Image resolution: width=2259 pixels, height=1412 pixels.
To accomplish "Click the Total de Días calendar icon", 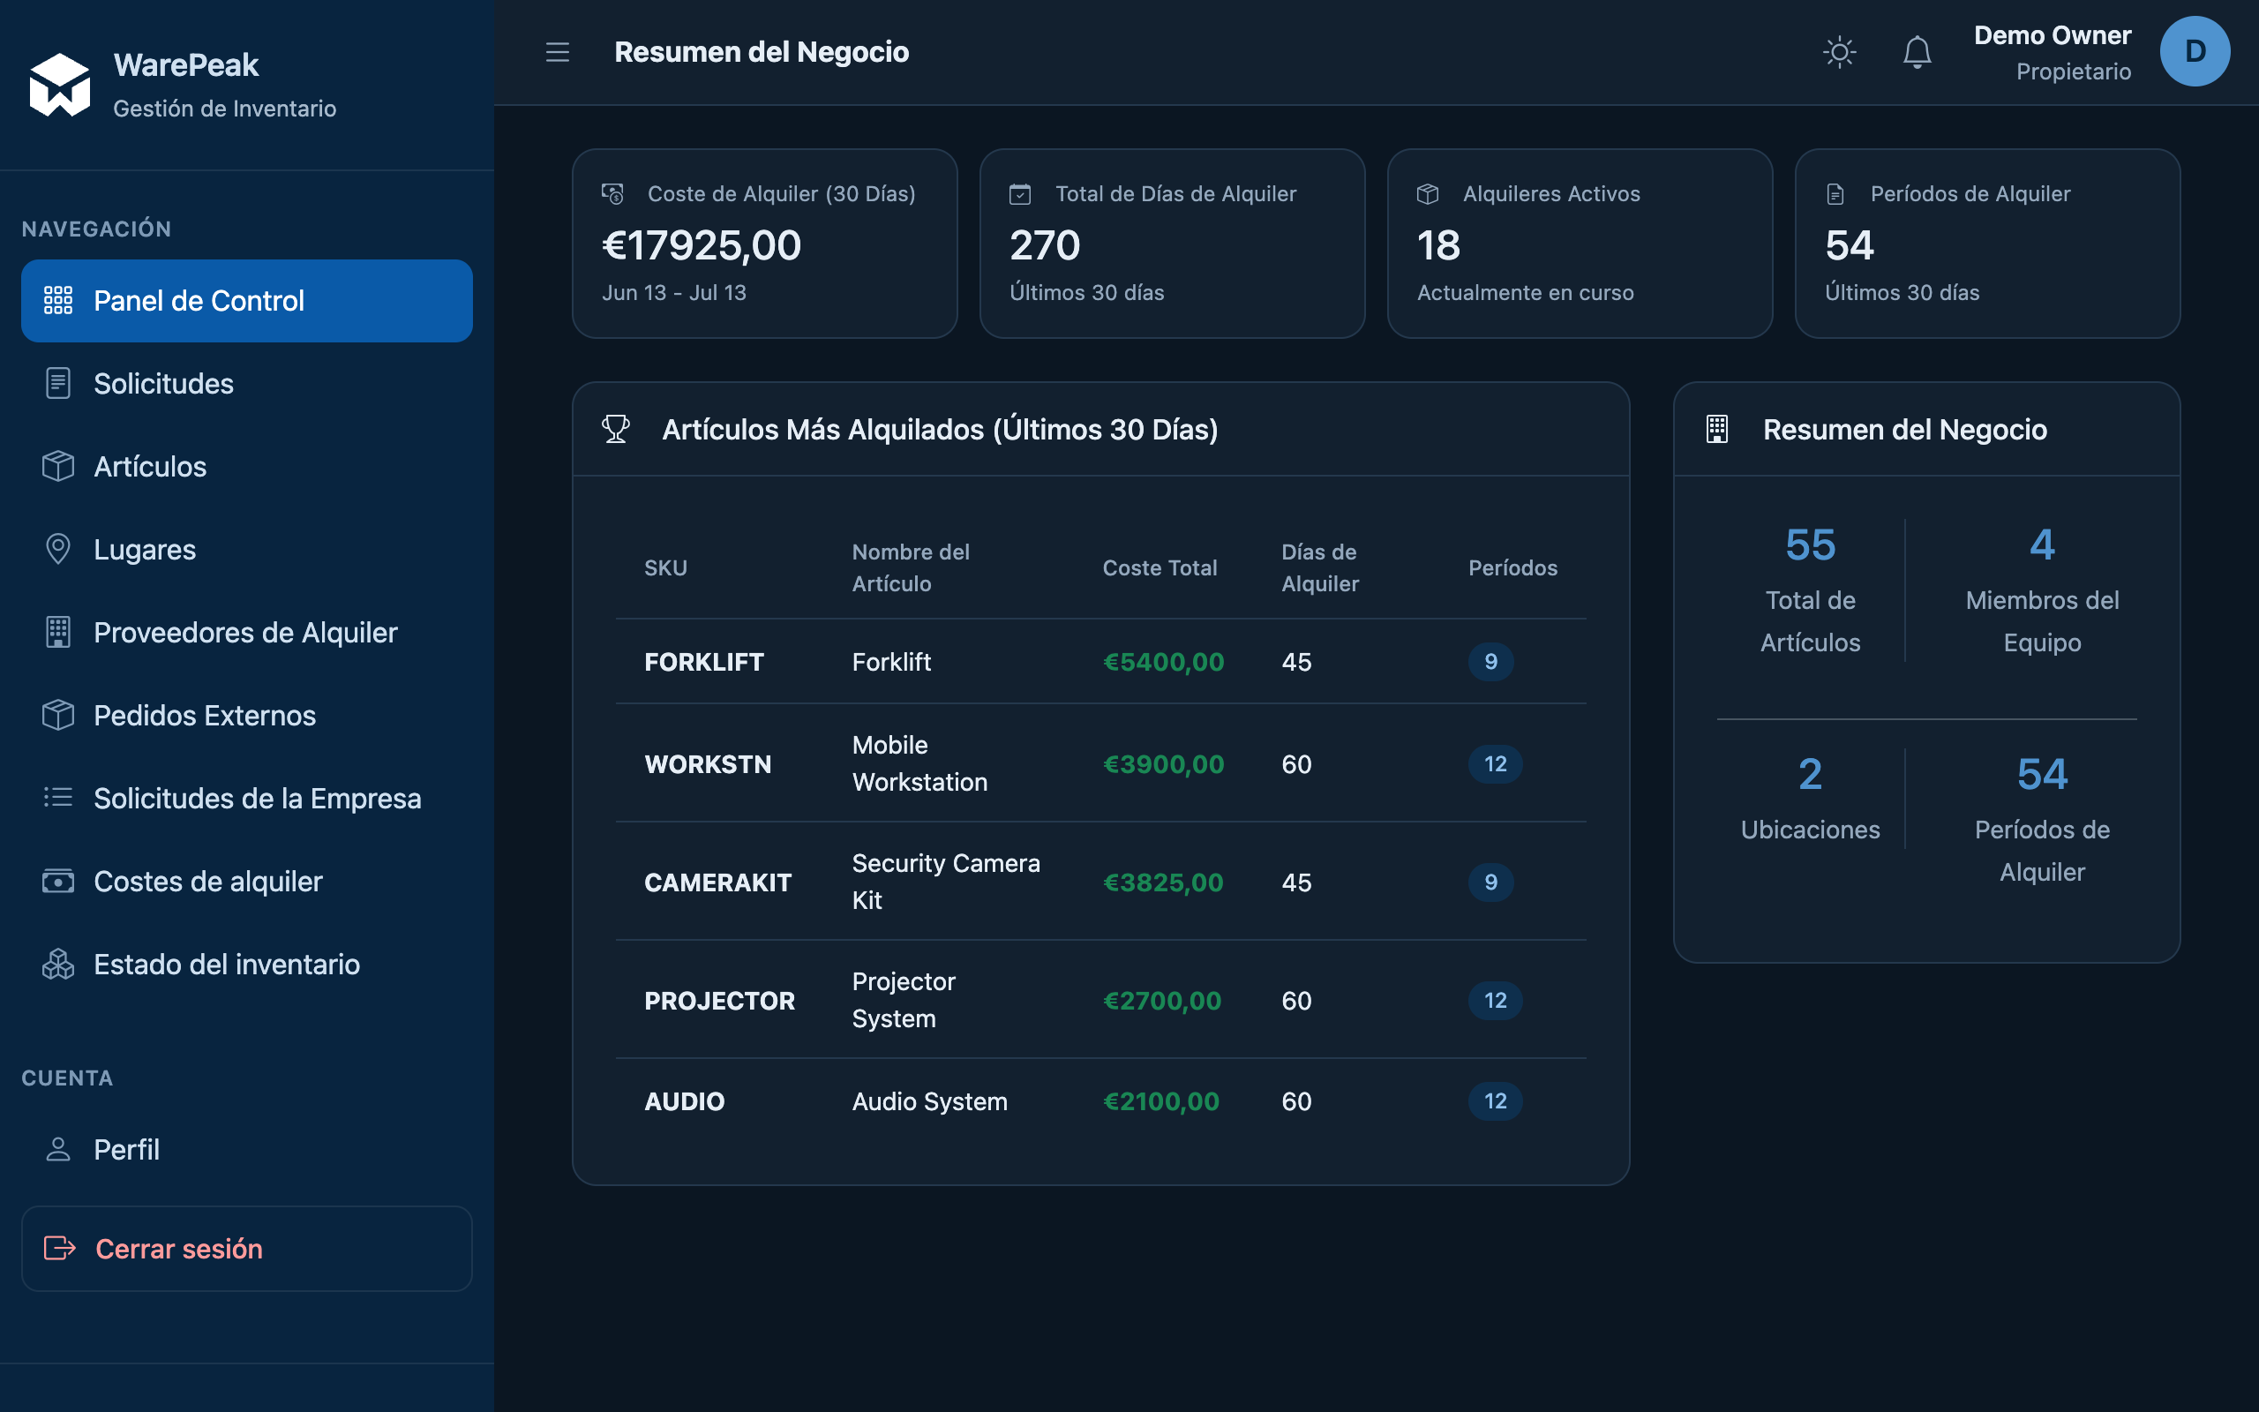I will pos(1020,194).
